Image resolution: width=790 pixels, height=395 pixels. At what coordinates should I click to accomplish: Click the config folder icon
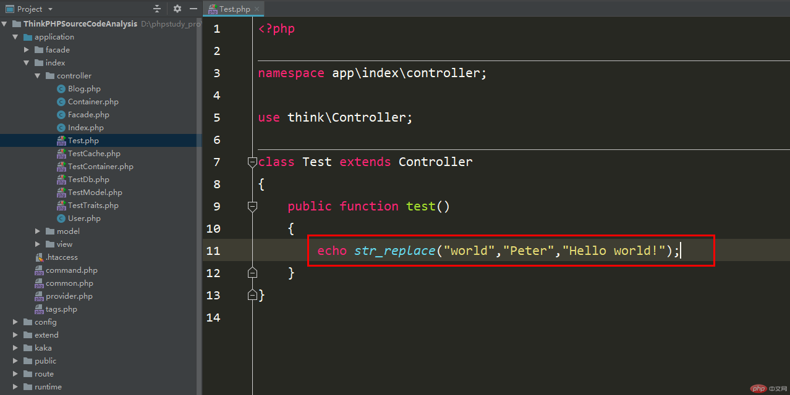click(x=28, y=322)
